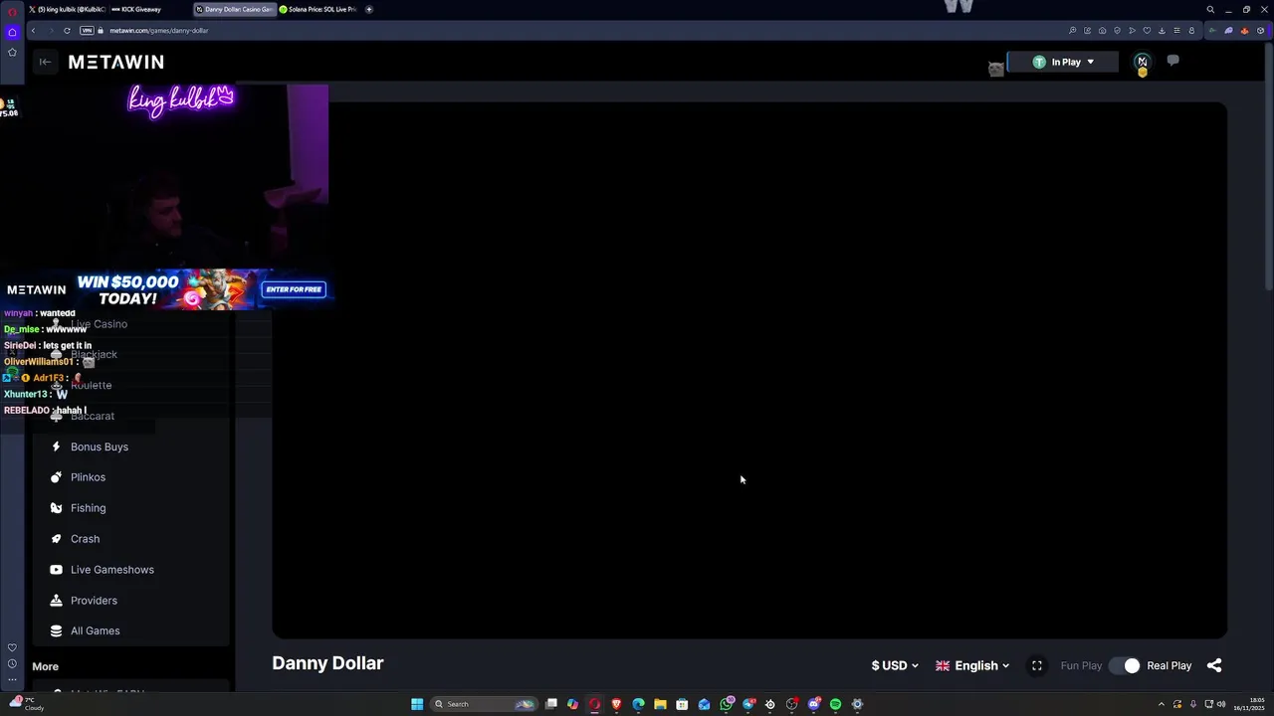Image resolution: width=1274 pixels, height=716 pixels.
Task: Switch to the Solana Price browser tab
Action: coord(318,9)
